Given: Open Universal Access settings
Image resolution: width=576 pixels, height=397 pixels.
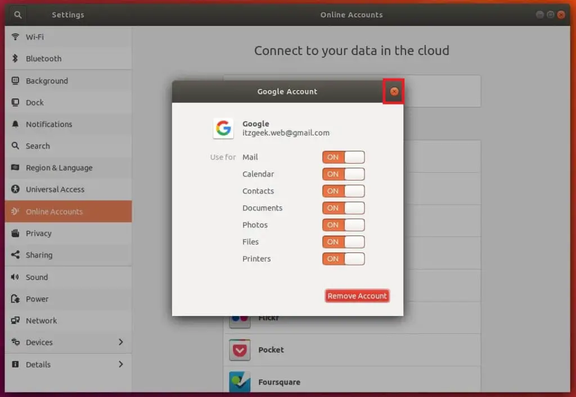Looking at the screenshot, I should click(x=68, y=189).
